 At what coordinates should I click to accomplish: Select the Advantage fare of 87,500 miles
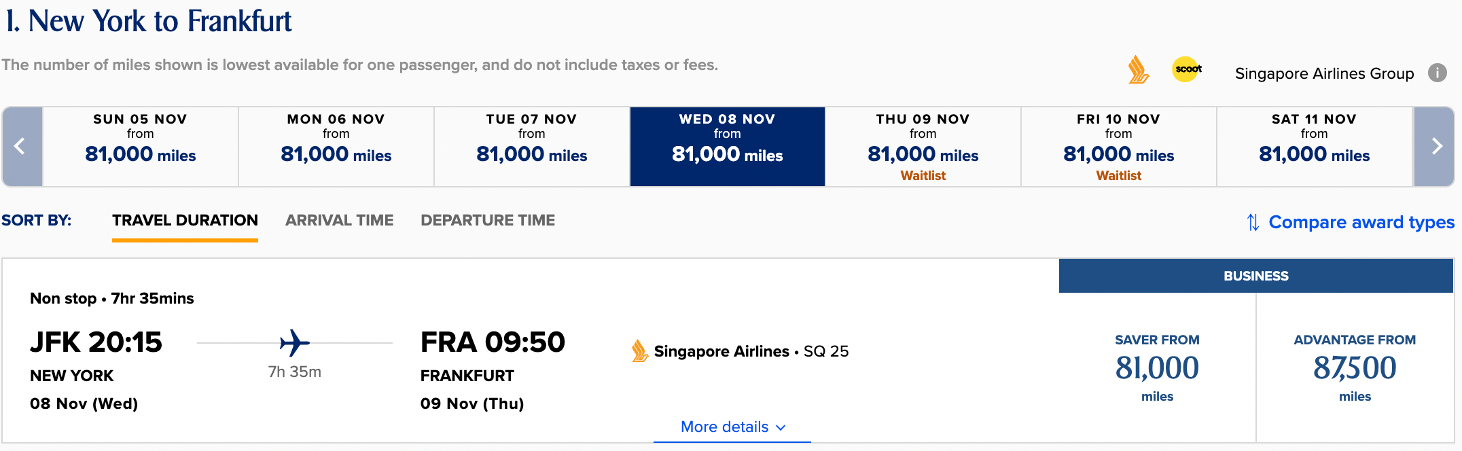click(1354, 368)
